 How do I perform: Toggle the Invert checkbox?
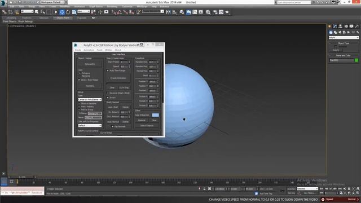pos(108,98)
